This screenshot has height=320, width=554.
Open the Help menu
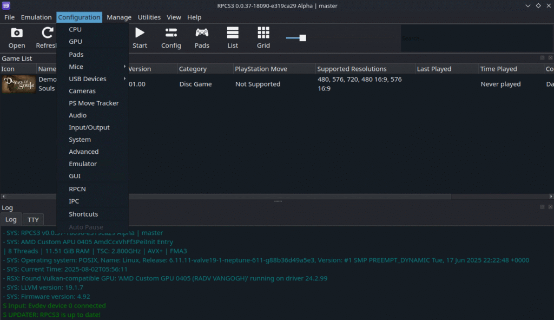194,17
